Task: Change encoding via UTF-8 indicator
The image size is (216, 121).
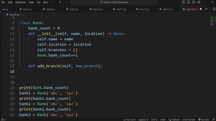Action: point(154,120)
